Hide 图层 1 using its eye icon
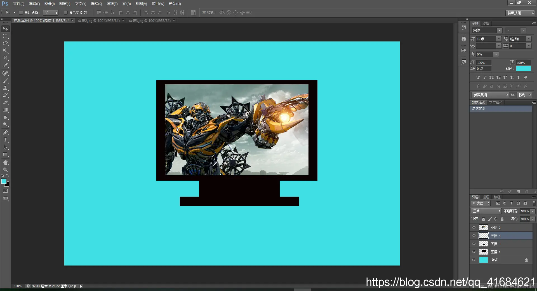The image size is (537, 291). point(474,252)
